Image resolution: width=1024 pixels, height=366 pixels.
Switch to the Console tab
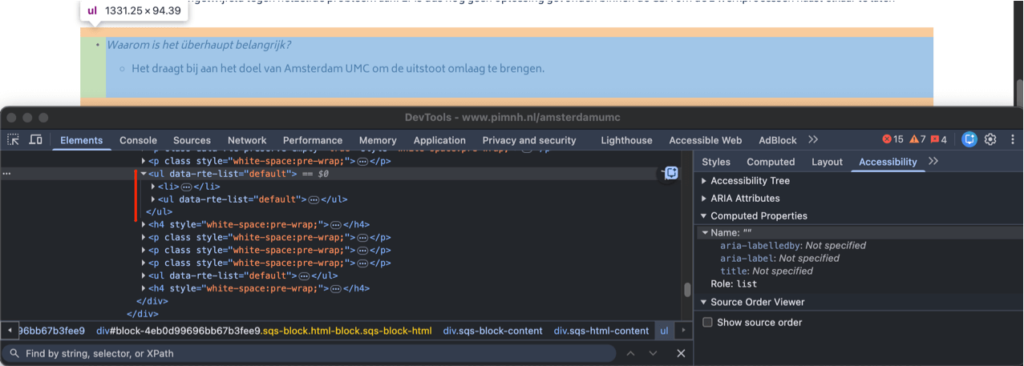(138, 140)
